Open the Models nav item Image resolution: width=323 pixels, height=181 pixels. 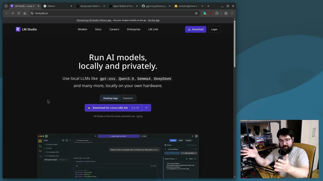[83, 29]
